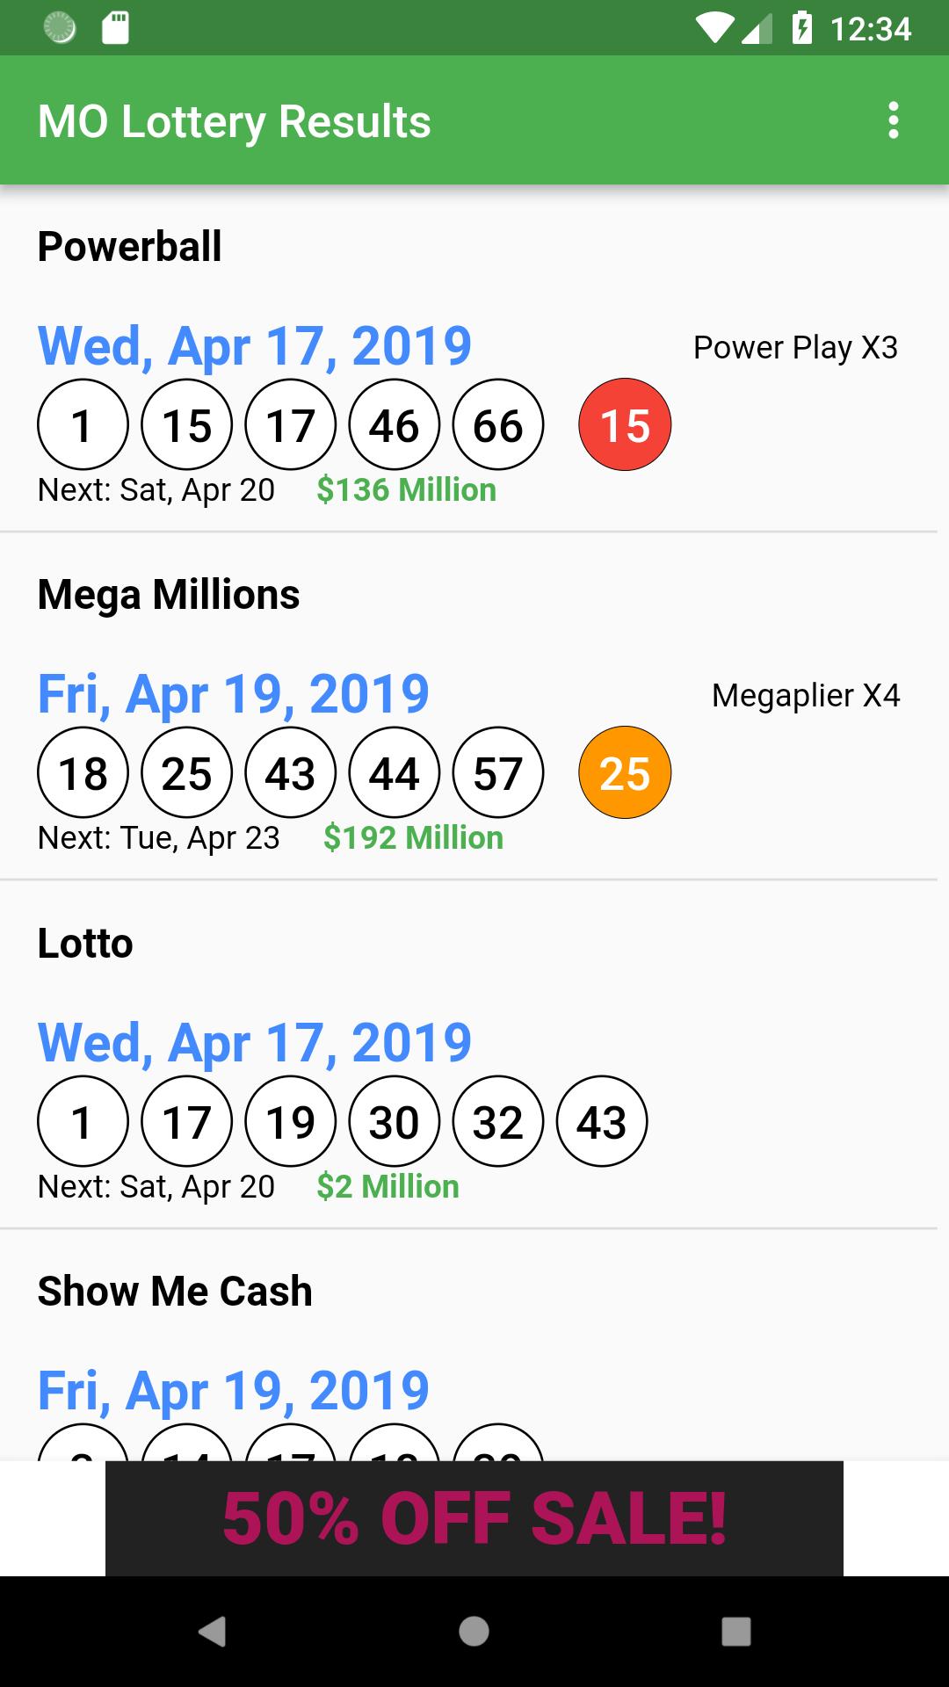The height and width of the screenshot is (1687, 949).
Task: Open Mega Millions Fri, Apr 19 results
Action: click(234, 694)
